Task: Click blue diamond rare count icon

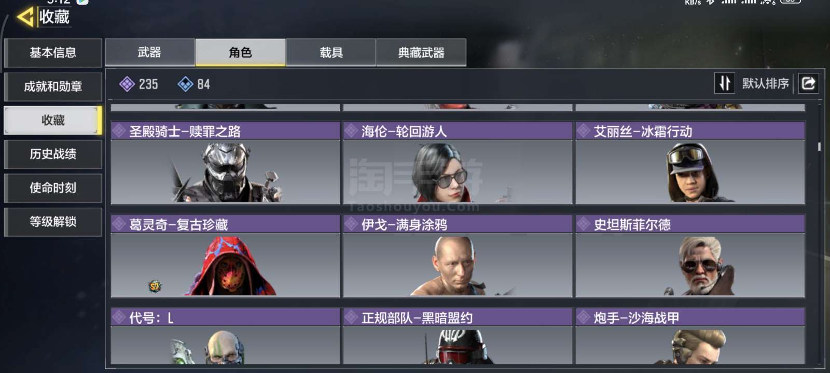Action: [x=185, y=84]
